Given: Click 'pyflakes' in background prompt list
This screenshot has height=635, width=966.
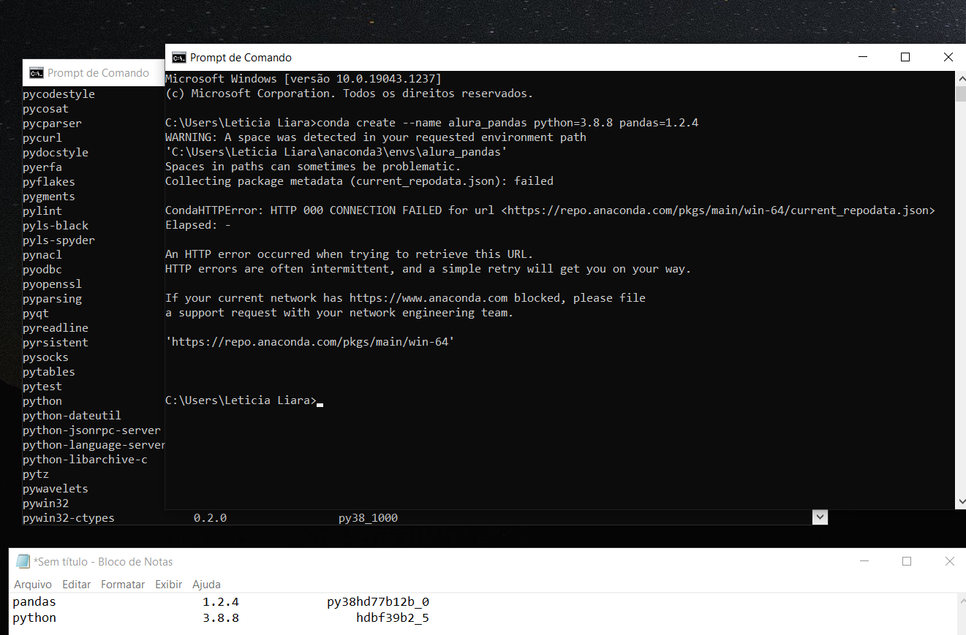Looking at the screenshot, I should pyautogui.click(x=49, y=182).
